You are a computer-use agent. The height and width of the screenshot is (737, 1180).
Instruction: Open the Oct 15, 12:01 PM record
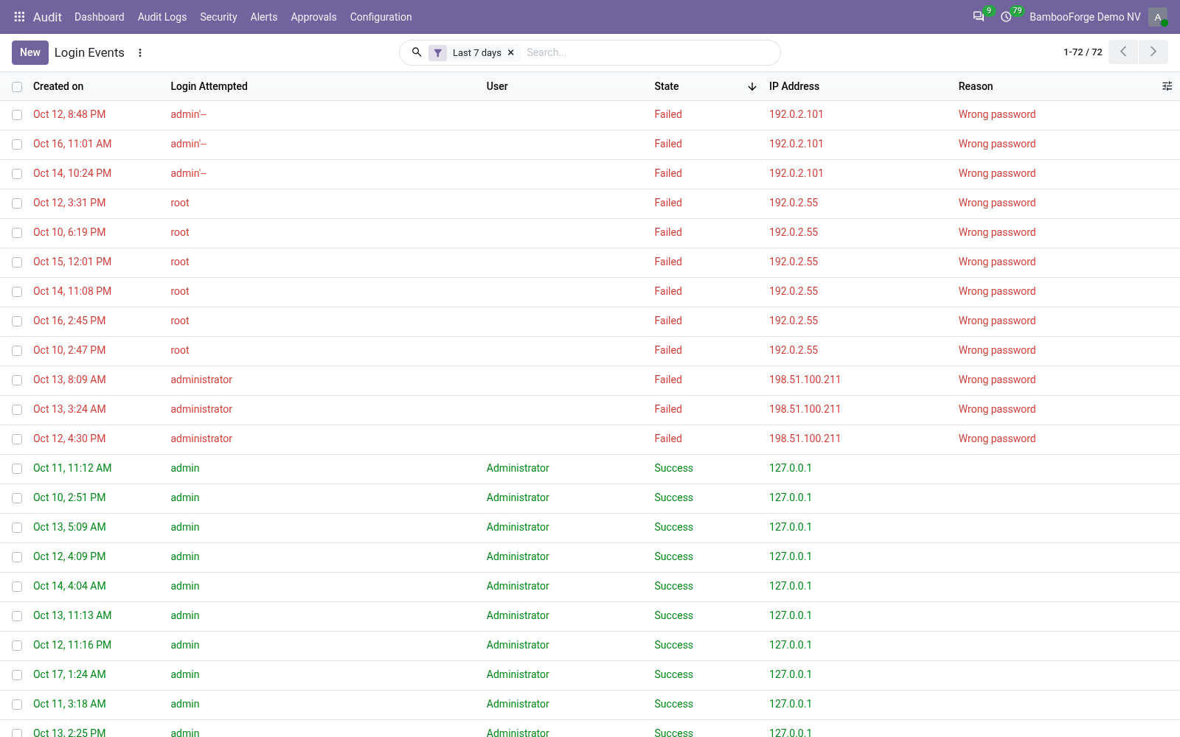[x=590, y=262]
